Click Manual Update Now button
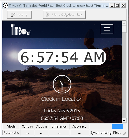The width and height of the screenshot is (129, 138). (64, 15)
